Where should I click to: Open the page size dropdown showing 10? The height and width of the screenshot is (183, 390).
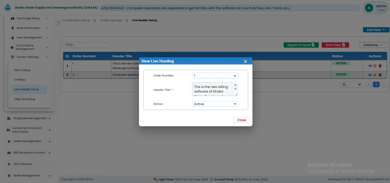351,84
